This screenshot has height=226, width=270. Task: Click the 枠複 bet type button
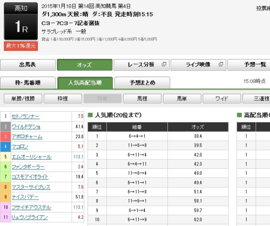tap(63, 99)
